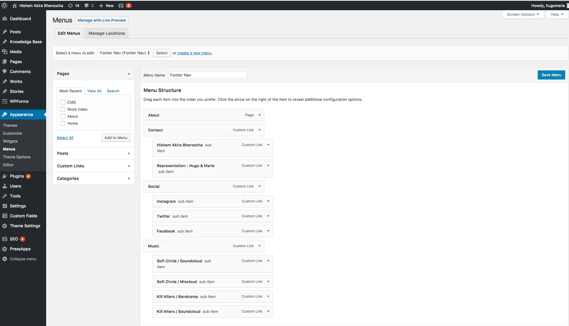This screenshot has height=326, width=569.
Task: Click the Posts pin icon in sidebar
Action: 5,32
